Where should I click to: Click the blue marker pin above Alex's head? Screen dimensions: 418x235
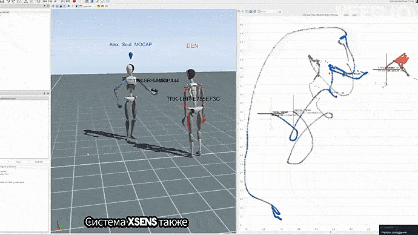[x=131, y=56]
